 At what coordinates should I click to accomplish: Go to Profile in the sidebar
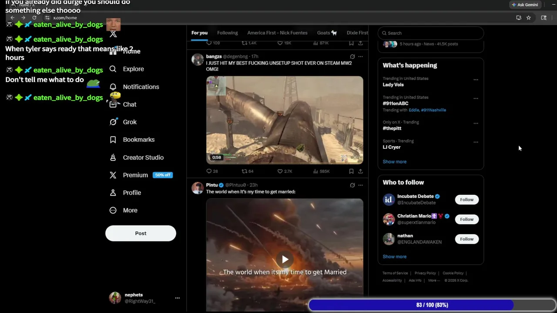(x=125, y=193)
